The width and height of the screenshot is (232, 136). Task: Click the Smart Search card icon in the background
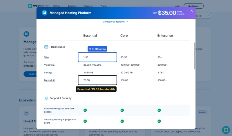coord(26,113)
